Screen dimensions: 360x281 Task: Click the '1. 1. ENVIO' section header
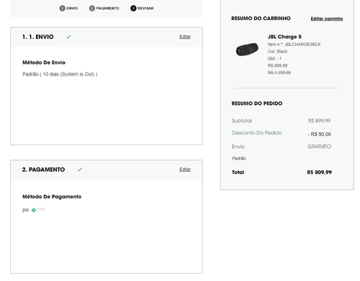[38, 37]
